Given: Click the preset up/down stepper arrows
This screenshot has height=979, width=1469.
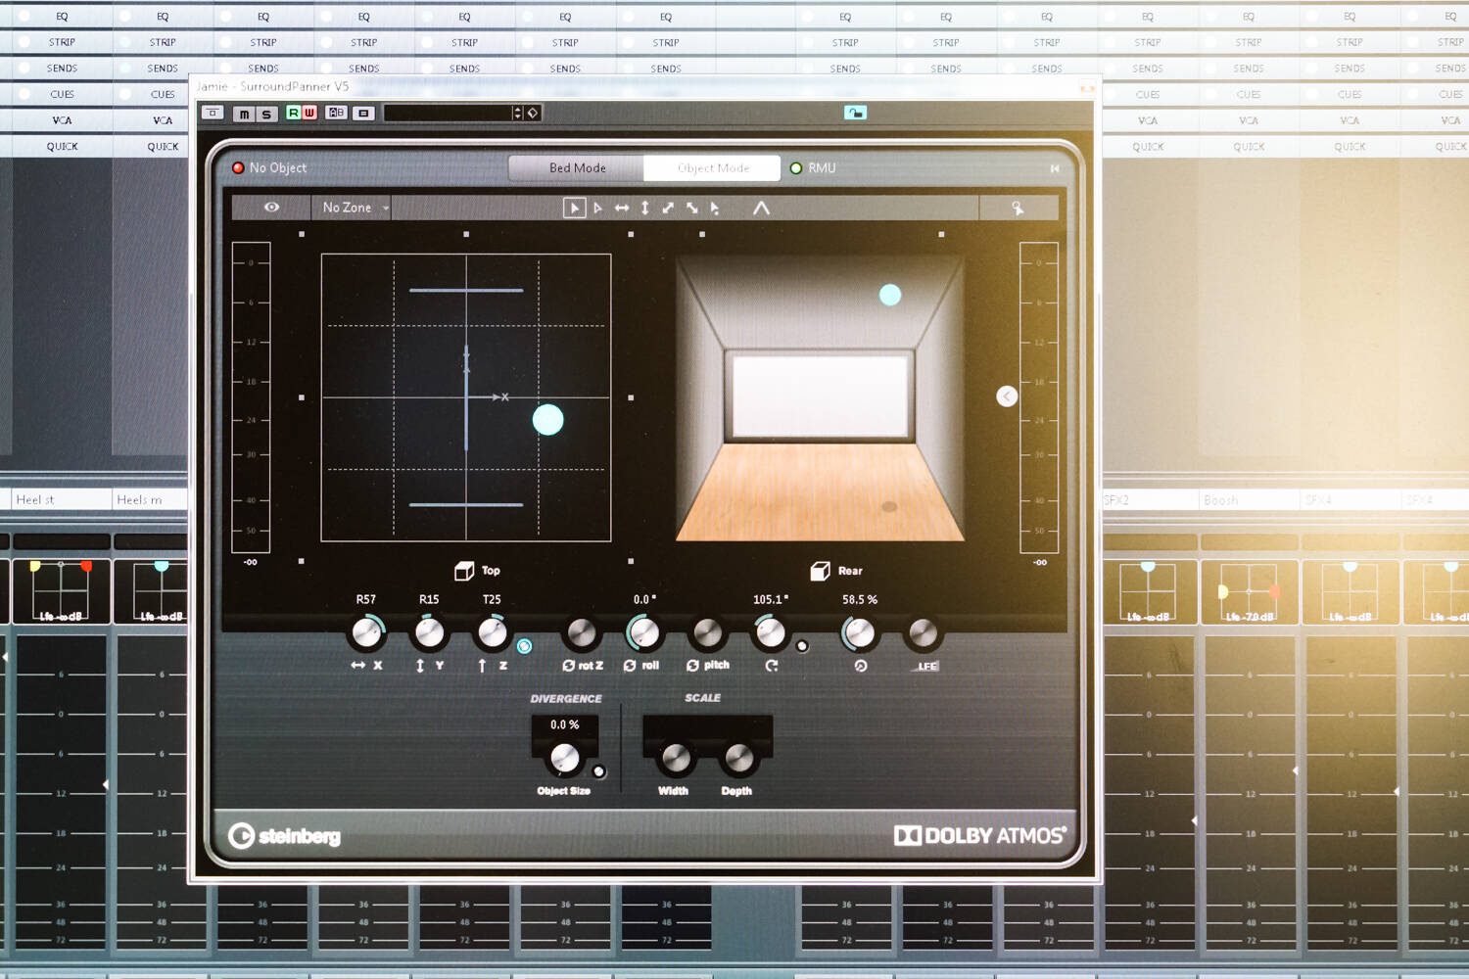Looking at the screenshot, I should pyautogui.click(x=518, y=113).
